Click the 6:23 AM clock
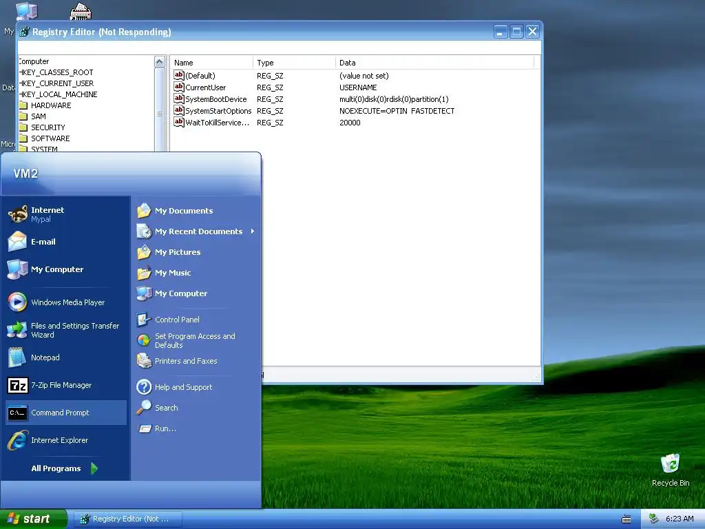The image size is (705, 529). click(x=680, y=519)
